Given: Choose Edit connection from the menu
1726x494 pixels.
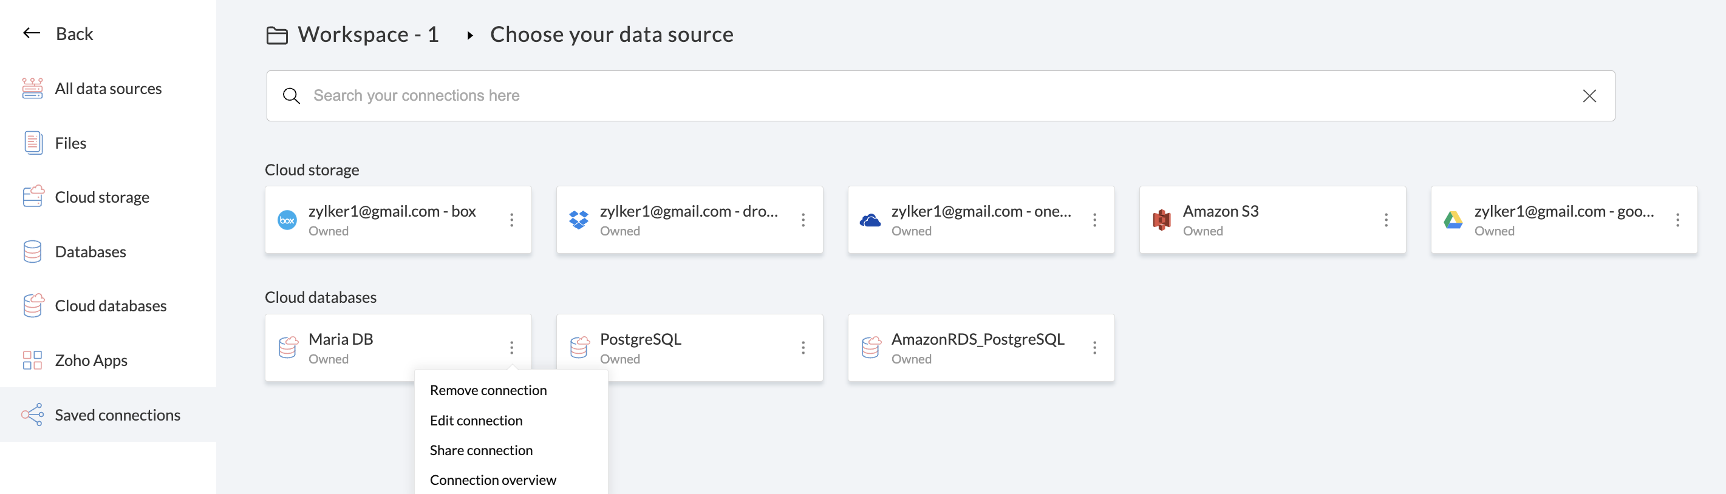Looking at the screenshot, I should coord(476,421).
